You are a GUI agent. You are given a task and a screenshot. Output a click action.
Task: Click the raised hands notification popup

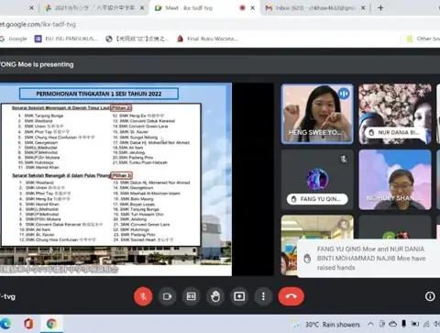point(368,259)
